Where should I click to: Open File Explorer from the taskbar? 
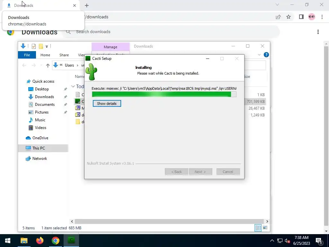coord(24,241)
